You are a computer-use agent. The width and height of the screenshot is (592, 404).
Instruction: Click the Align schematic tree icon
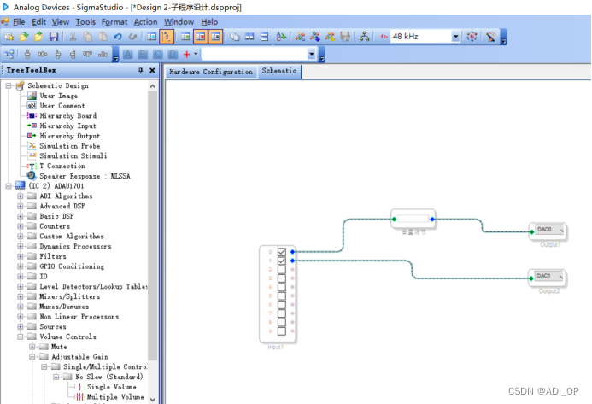[9, 54]
